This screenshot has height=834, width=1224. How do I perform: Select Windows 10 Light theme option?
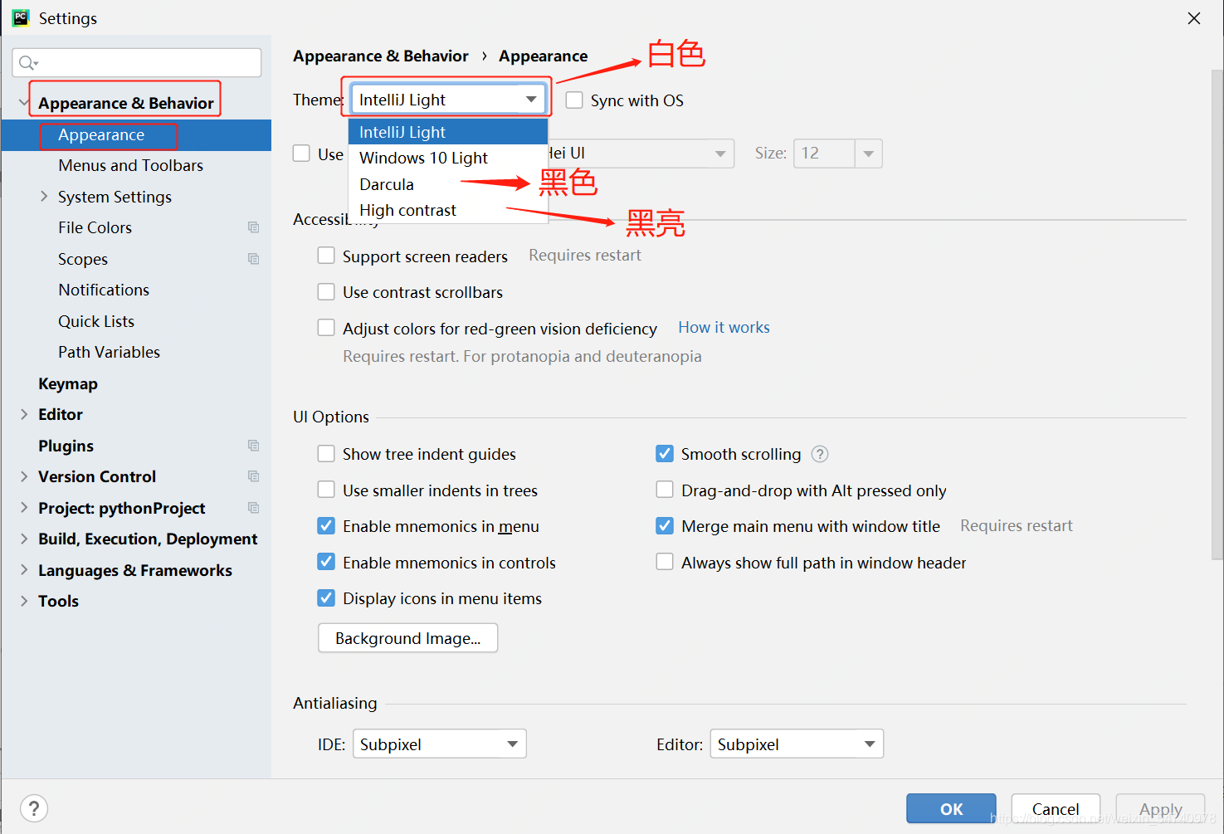(x=448, y=158)
